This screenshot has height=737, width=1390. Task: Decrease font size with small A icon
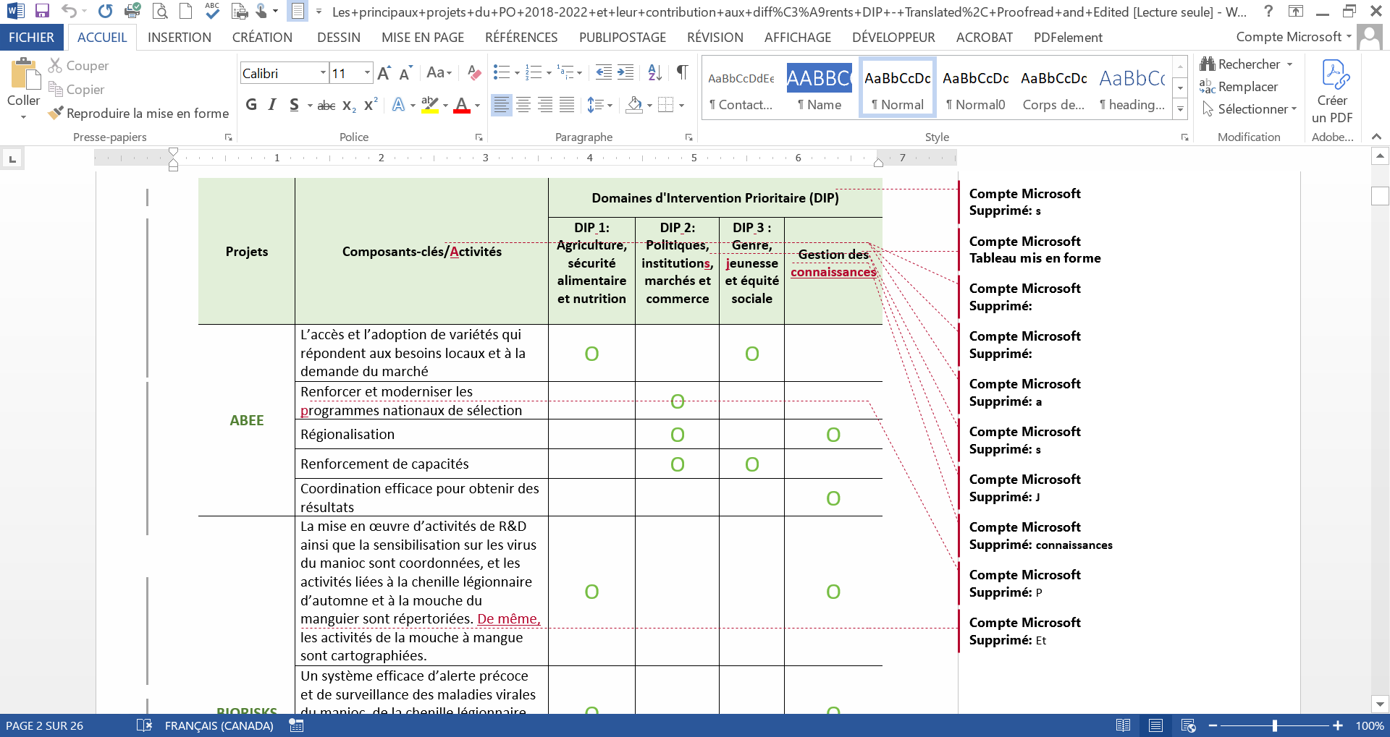tap(405, 73)
